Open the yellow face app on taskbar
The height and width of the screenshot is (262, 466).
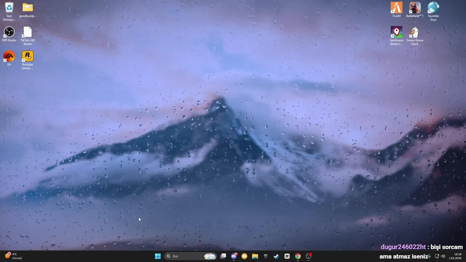(x=244, y=256)
